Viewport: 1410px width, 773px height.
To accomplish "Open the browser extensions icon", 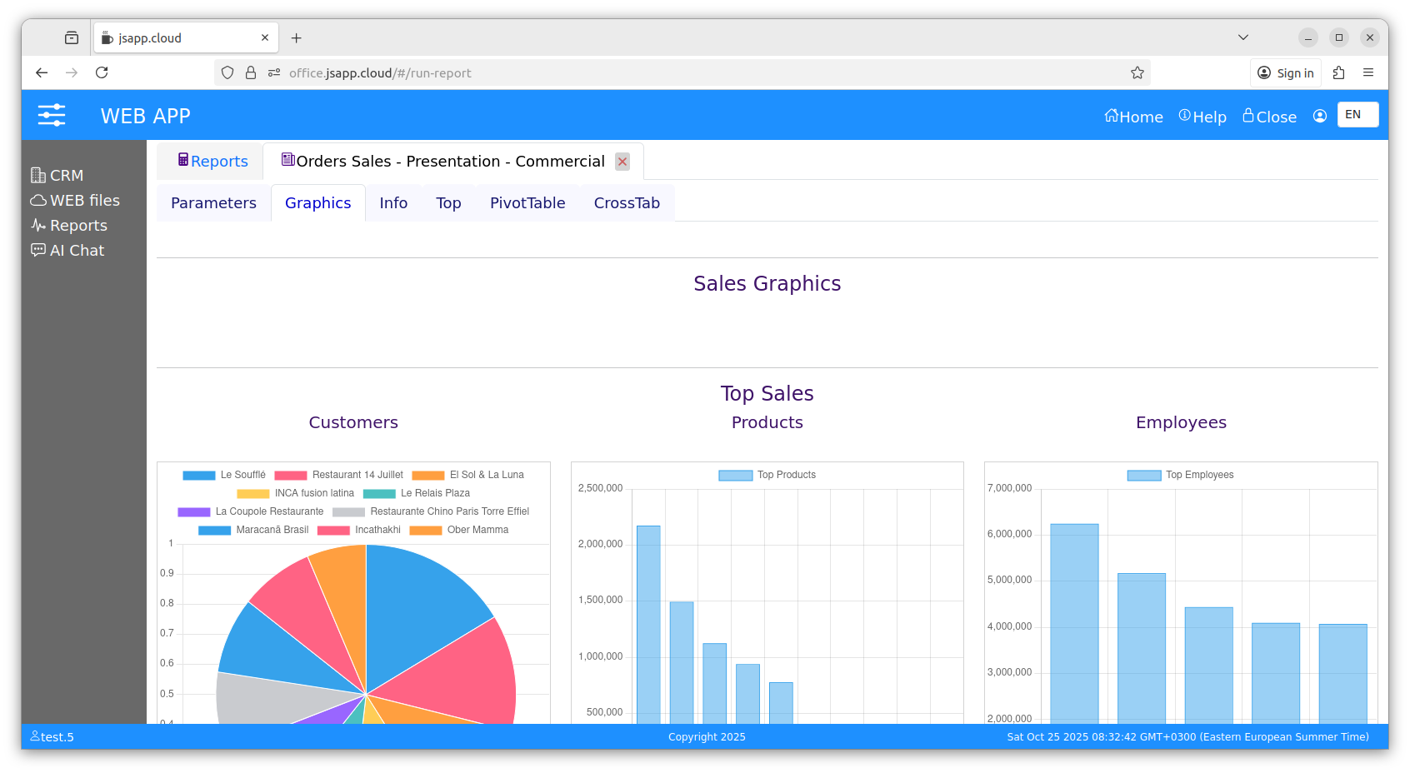I will (1338, 73).
